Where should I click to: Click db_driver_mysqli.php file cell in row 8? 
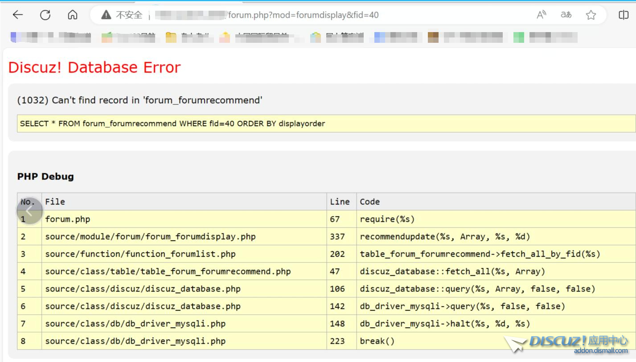pos(184,341)
